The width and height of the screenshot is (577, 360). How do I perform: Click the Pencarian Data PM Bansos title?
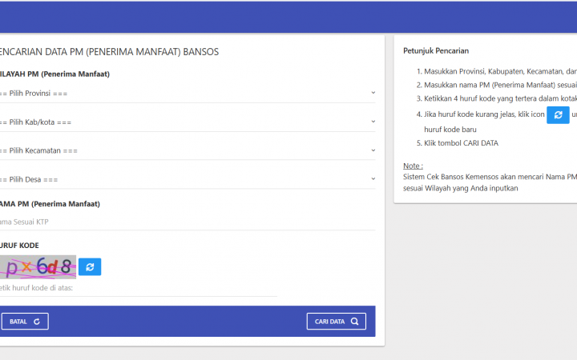[108, 52]
